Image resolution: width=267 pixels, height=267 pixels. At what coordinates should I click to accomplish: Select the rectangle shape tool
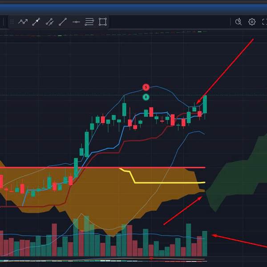click(103, 22)
